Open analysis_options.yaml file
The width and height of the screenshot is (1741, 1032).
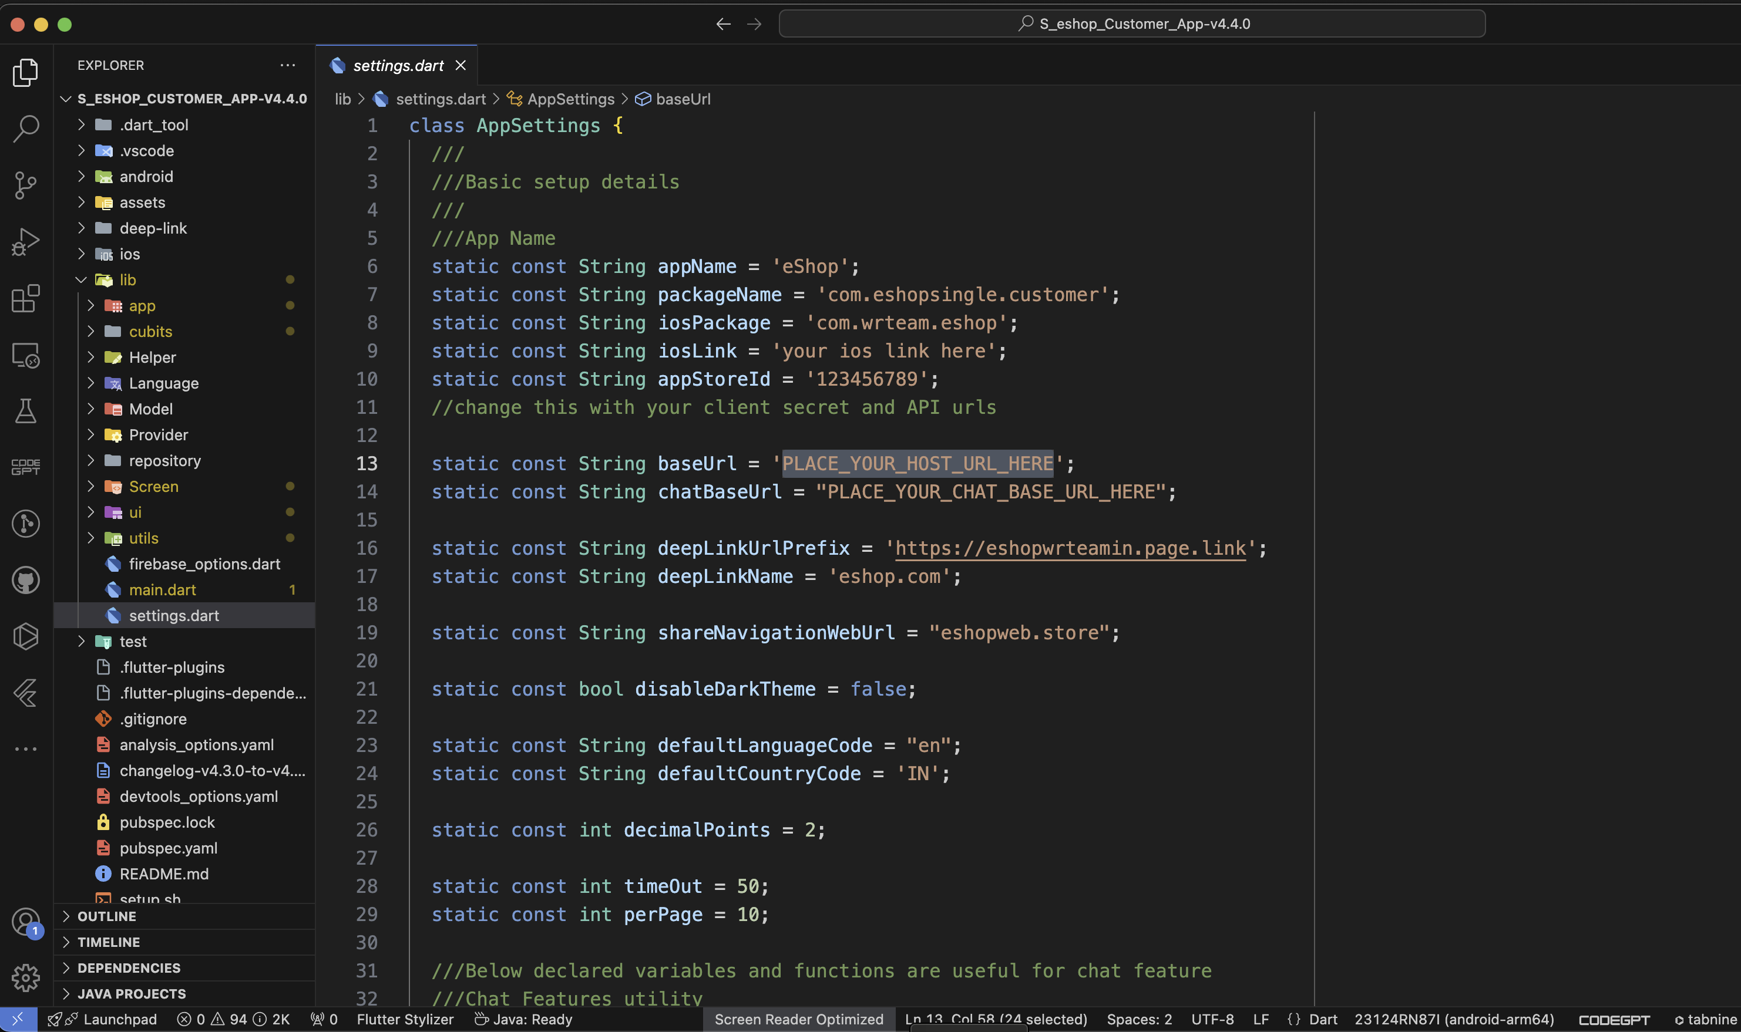184,745
